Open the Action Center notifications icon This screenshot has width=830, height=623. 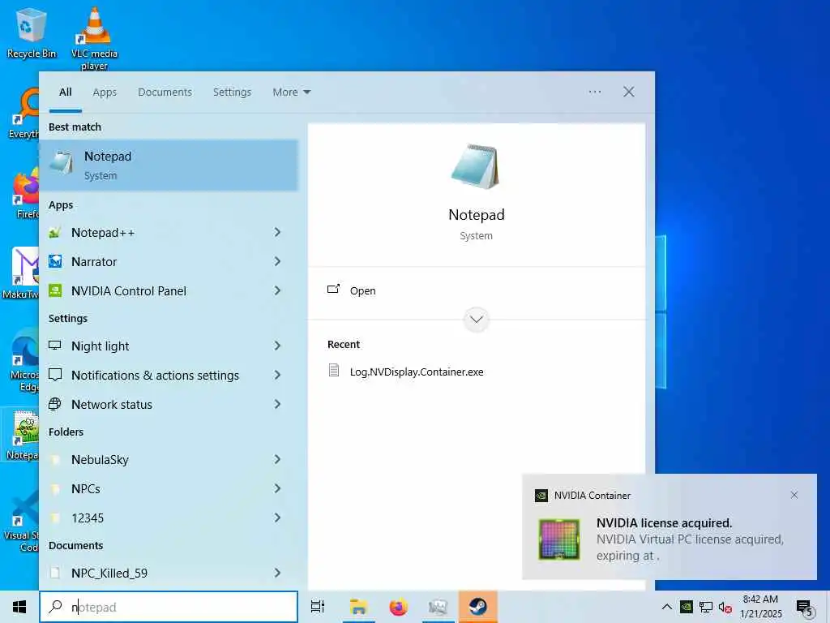click(x=805, y=608)
